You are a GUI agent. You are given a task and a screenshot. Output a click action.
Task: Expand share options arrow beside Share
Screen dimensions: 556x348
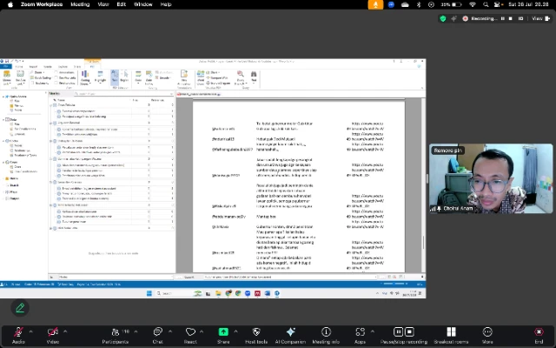click(x=235, y=331)
